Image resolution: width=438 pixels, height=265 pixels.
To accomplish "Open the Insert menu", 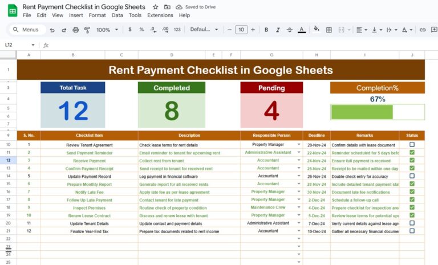I will (x=76, y=15).
